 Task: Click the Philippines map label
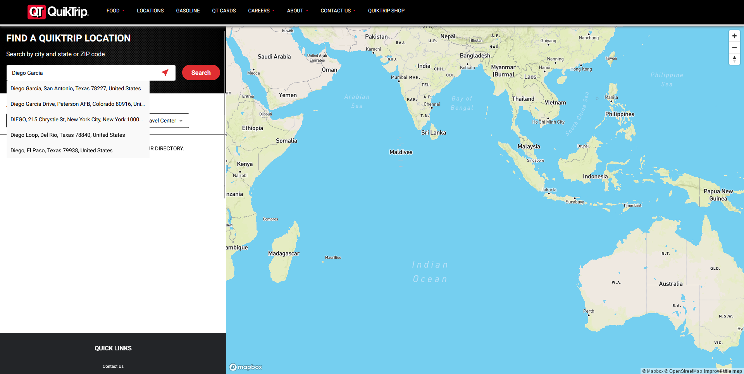[x=620, y=114]
